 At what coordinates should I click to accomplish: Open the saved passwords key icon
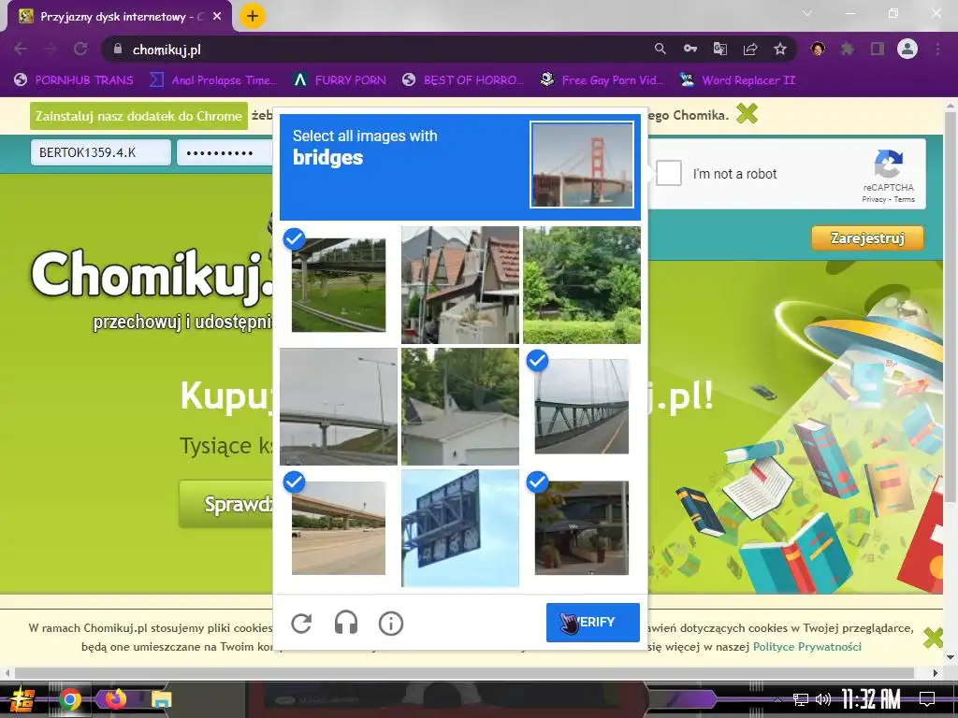[690, 49]
